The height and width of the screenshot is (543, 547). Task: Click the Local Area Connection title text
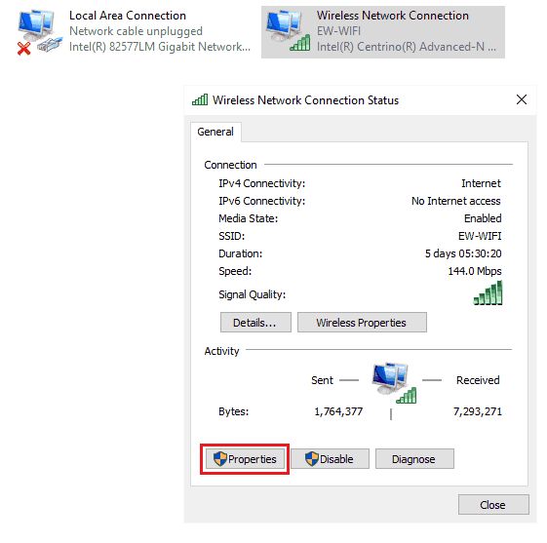click(128, 16)
